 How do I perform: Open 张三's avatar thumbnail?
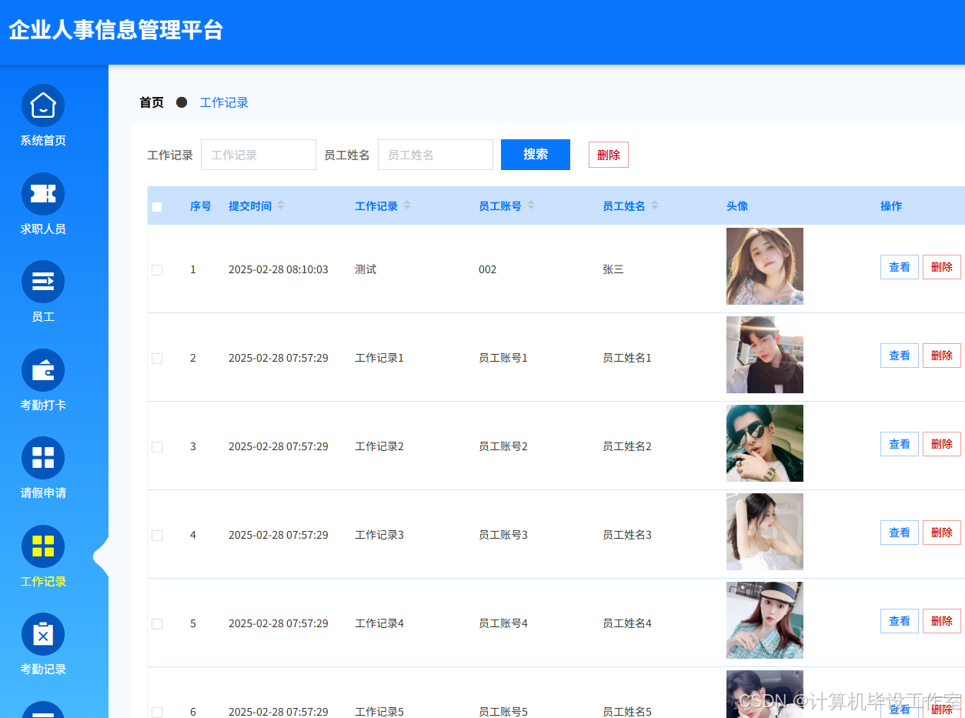coord(765,266)
